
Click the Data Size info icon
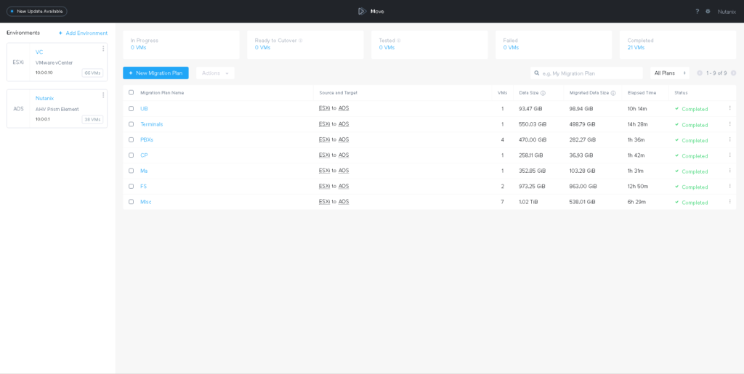(543, 93)
